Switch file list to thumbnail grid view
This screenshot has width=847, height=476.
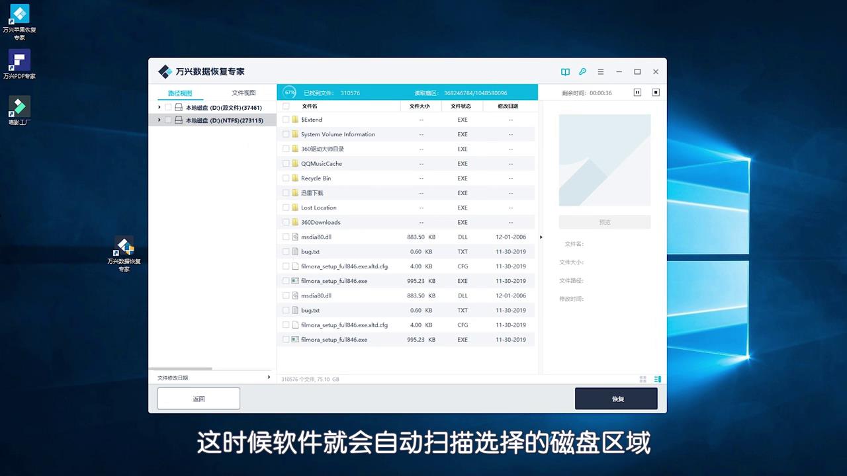(642, 379)
